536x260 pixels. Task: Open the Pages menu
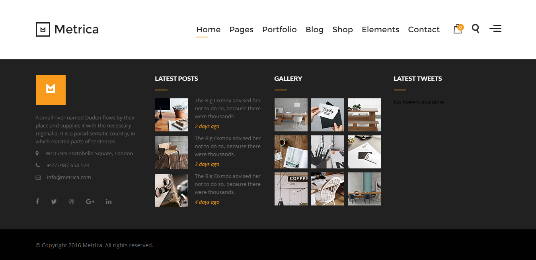pyautogui.click(x=242, y=29)
